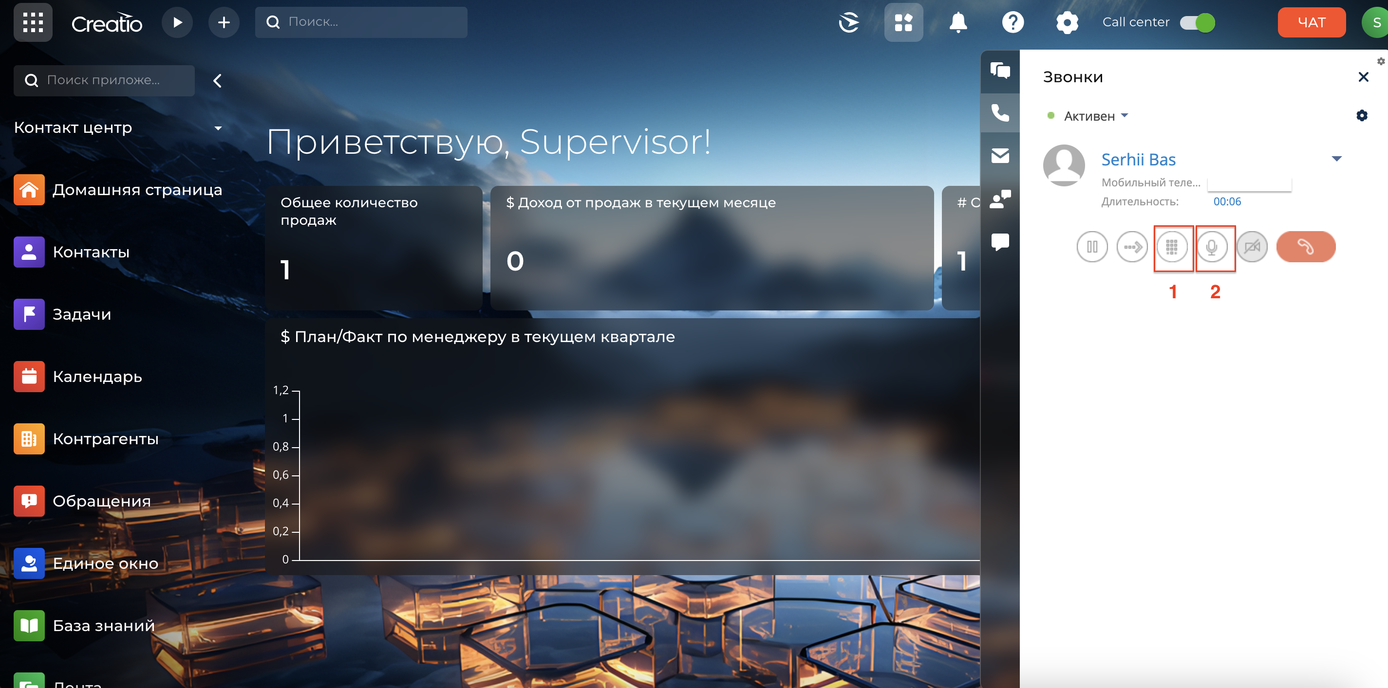This screenshot has height=688, width=1388.
Task: Click the small gear in panel corner
Action: click(x=1381, y=61)
